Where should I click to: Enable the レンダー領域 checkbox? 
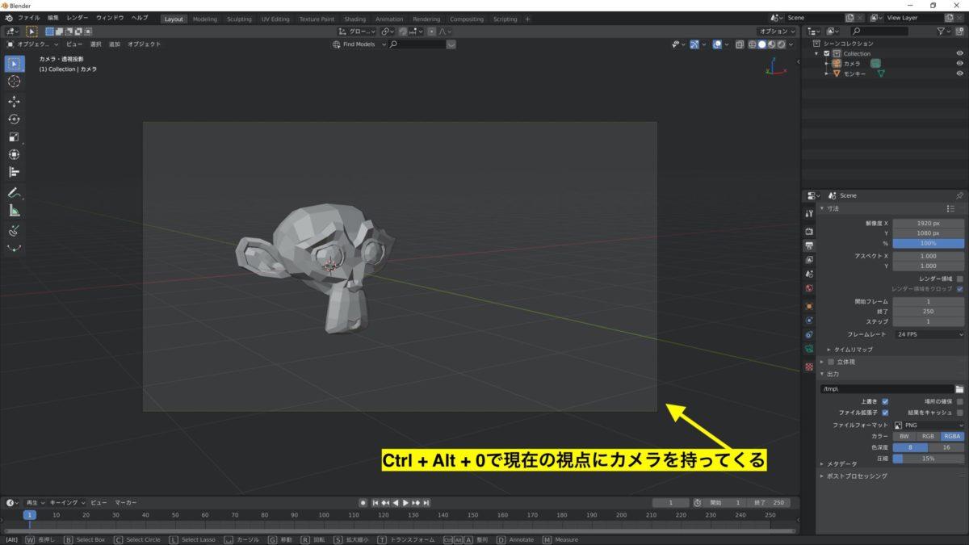[959, 278]
